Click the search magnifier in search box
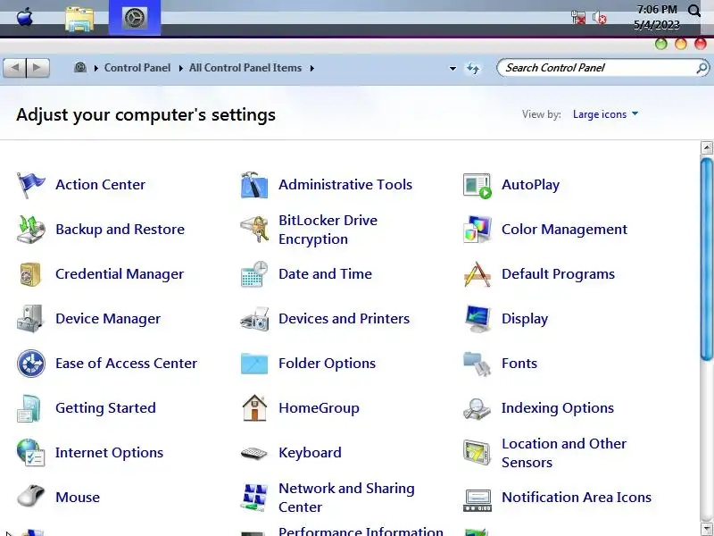Viewport: 714px width, 536px height. click(x=702, y=68)
